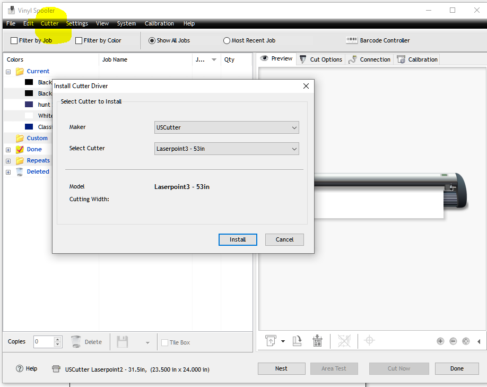Select the Show All Jobs radio button

coord(152,40)
